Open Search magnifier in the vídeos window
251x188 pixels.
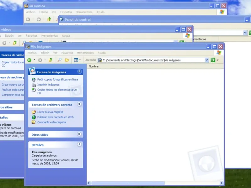24,43
